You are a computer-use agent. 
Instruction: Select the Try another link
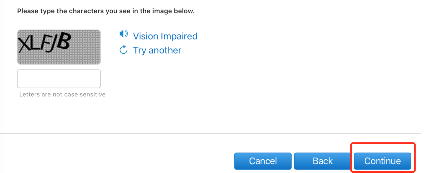point(157,50)
